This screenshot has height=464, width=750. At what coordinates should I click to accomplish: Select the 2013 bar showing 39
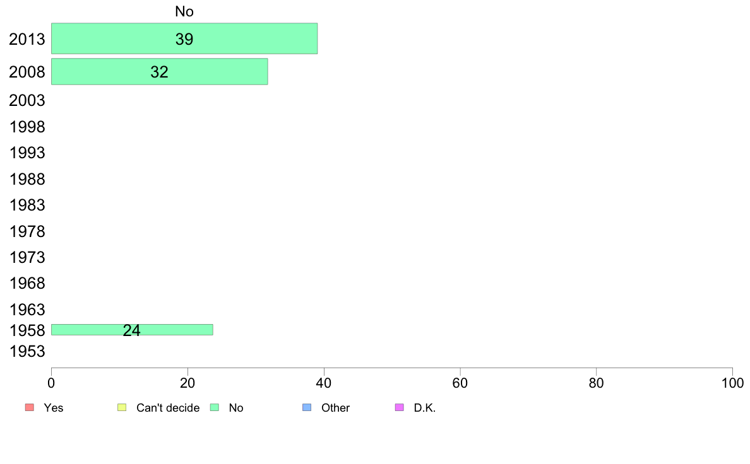tap(184, 38)
